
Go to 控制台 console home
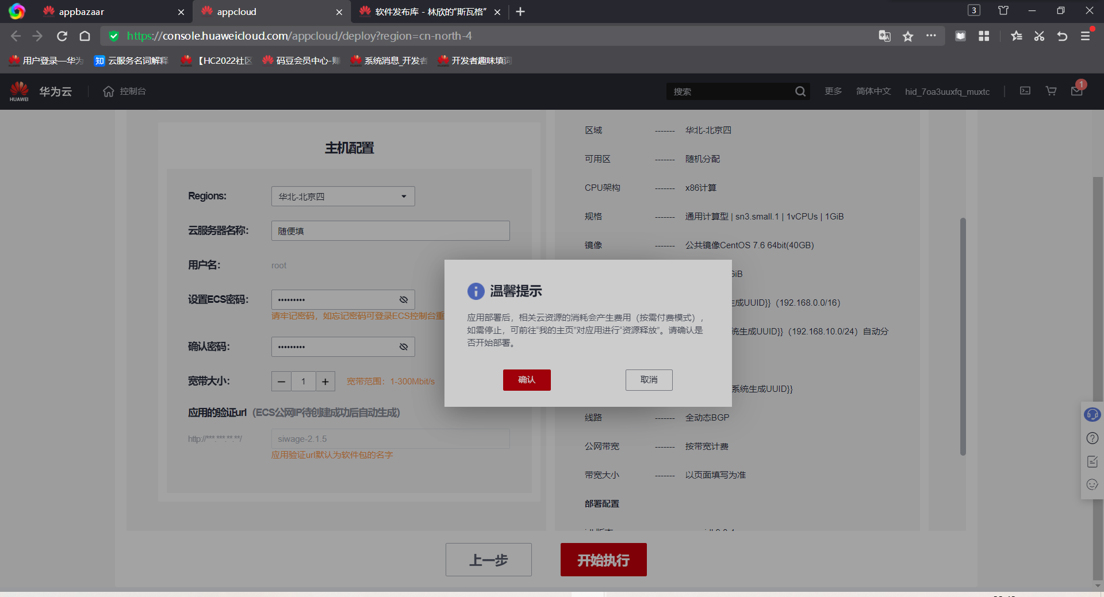[x=125, y=91]
